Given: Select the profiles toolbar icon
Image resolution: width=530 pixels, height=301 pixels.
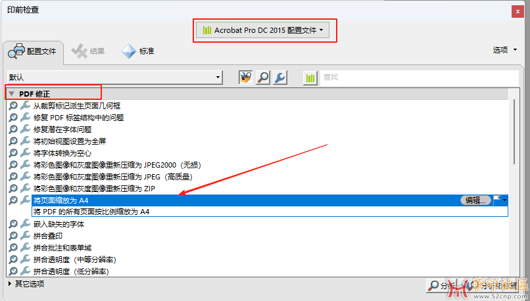Looking at the screenshot, I should click(246, 78).
